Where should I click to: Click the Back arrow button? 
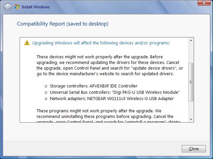pos(8,7)
